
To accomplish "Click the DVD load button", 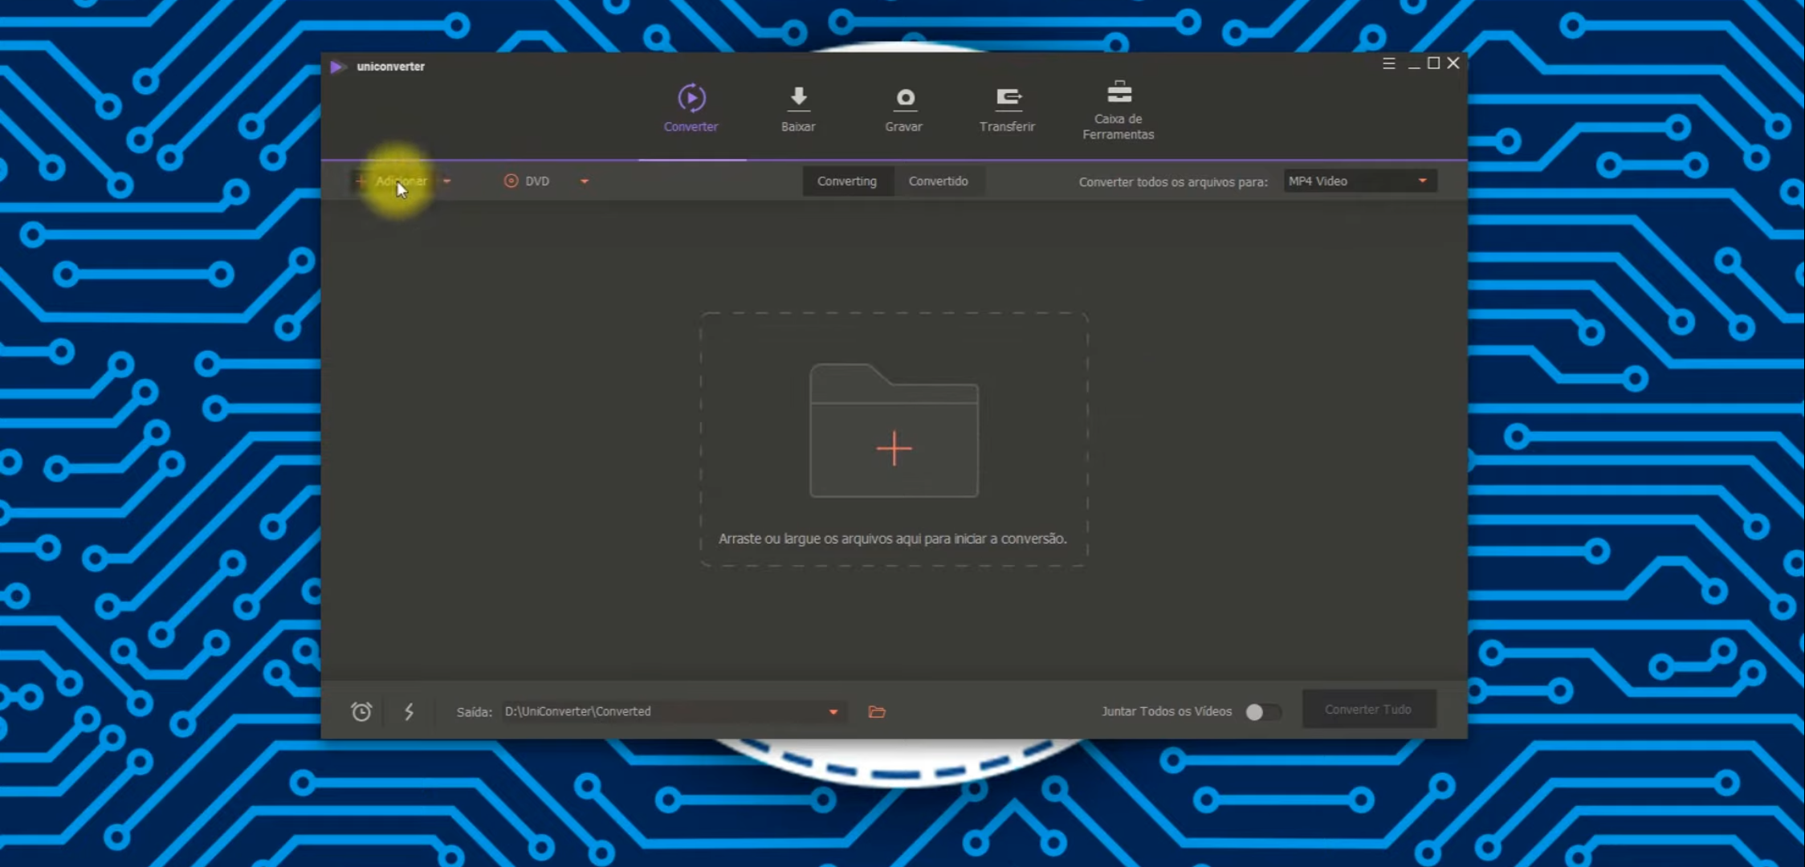I will tap(528, 181).
